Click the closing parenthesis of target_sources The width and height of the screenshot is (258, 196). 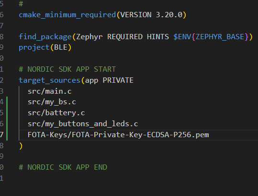click(21, 146)
